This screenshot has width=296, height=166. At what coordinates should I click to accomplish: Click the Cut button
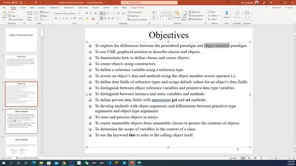point(11,12)
